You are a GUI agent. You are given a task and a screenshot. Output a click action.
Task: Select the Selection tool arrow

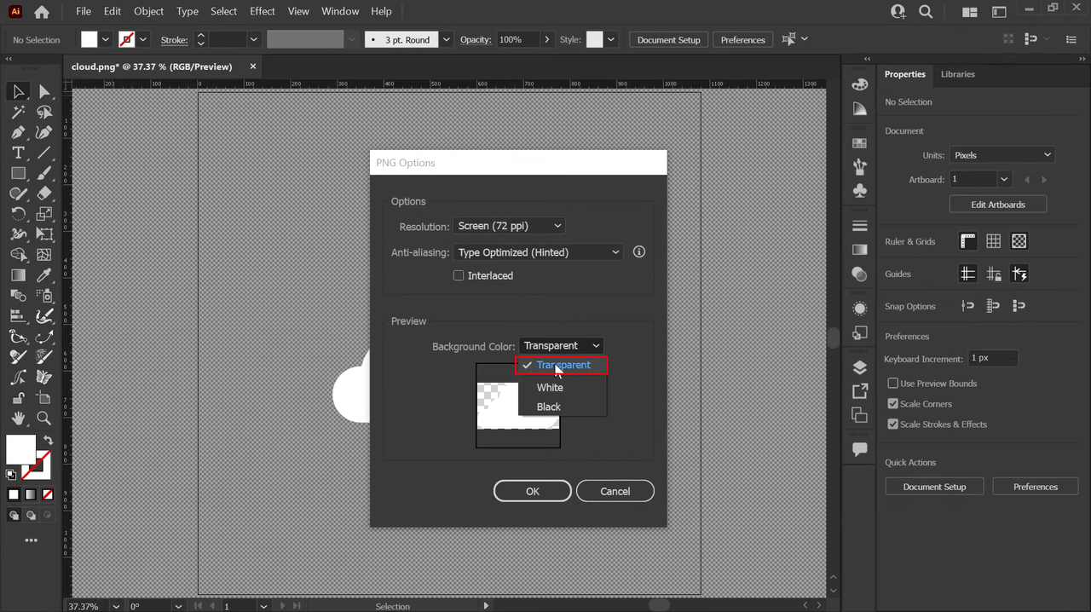pyautogui.click(x=18, y=91)
